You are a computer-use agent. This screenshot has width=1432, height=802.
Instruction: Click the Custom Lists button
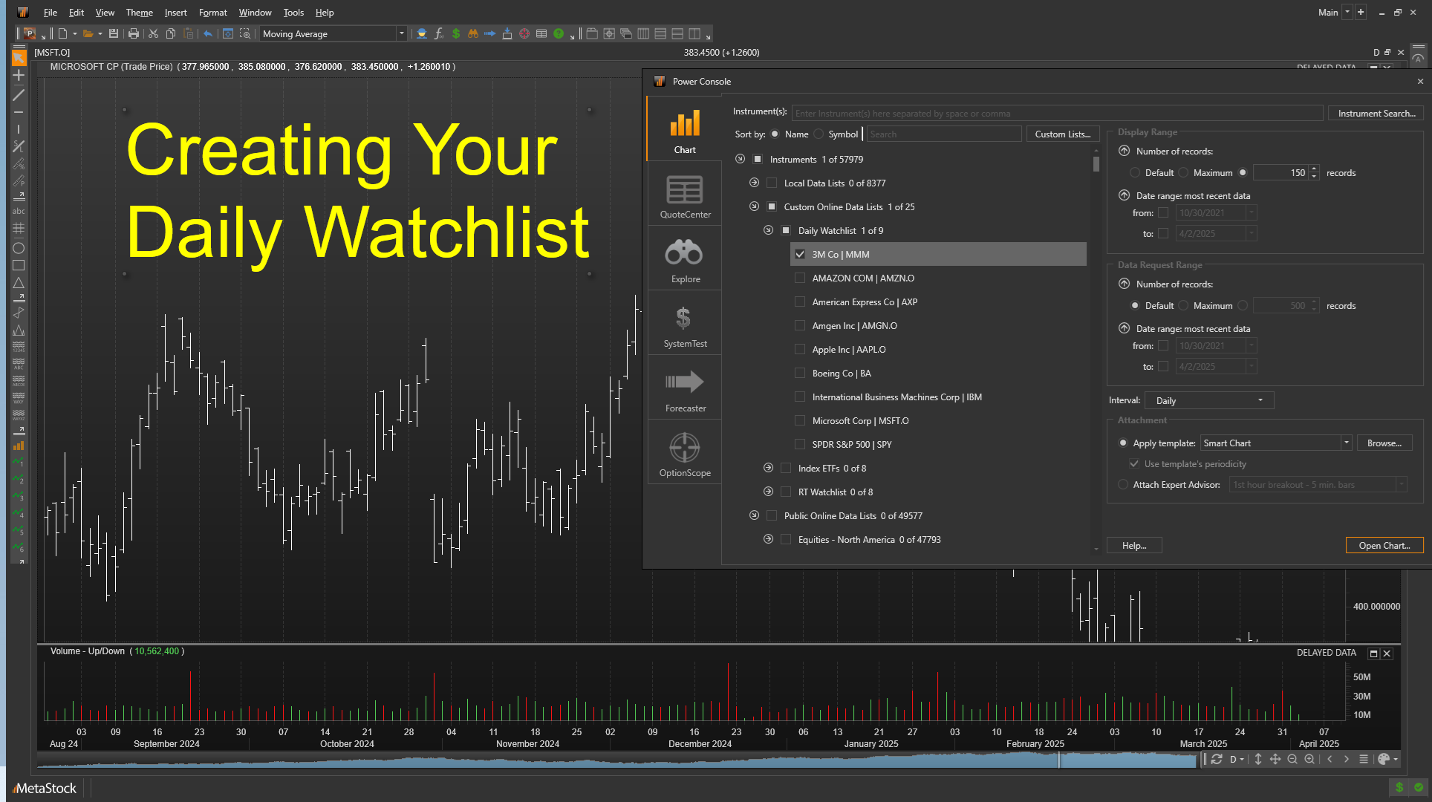tap(1062, 134)
